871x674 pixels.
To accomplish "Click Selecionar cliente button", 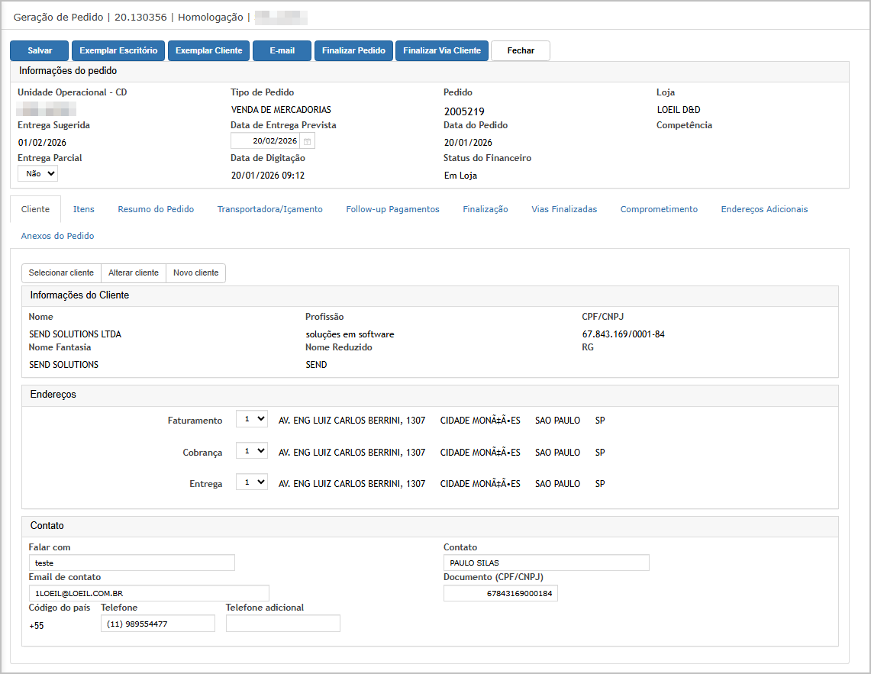I will pos(61,273).
